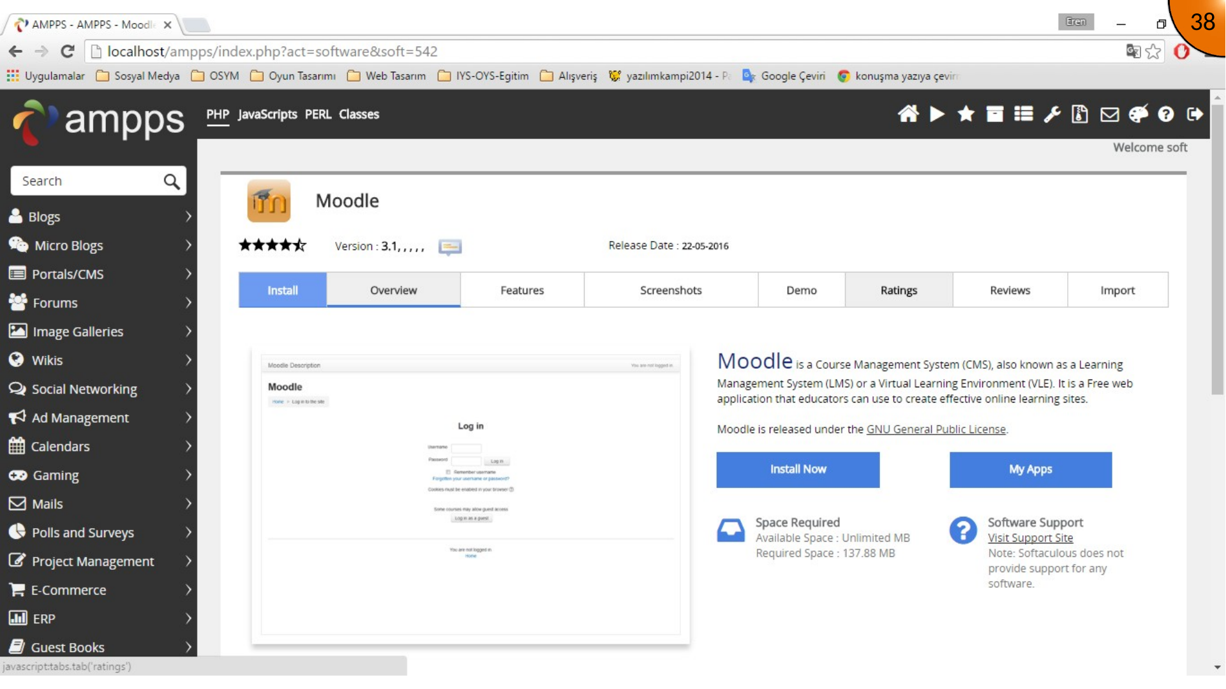Go back with the browser back arrow

pyautogui.click(x=16, y=51)
